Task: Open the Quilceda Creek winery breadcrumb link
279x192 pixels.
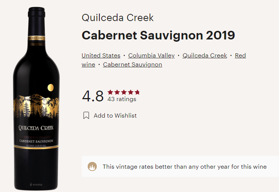Action: coord(205,55)
